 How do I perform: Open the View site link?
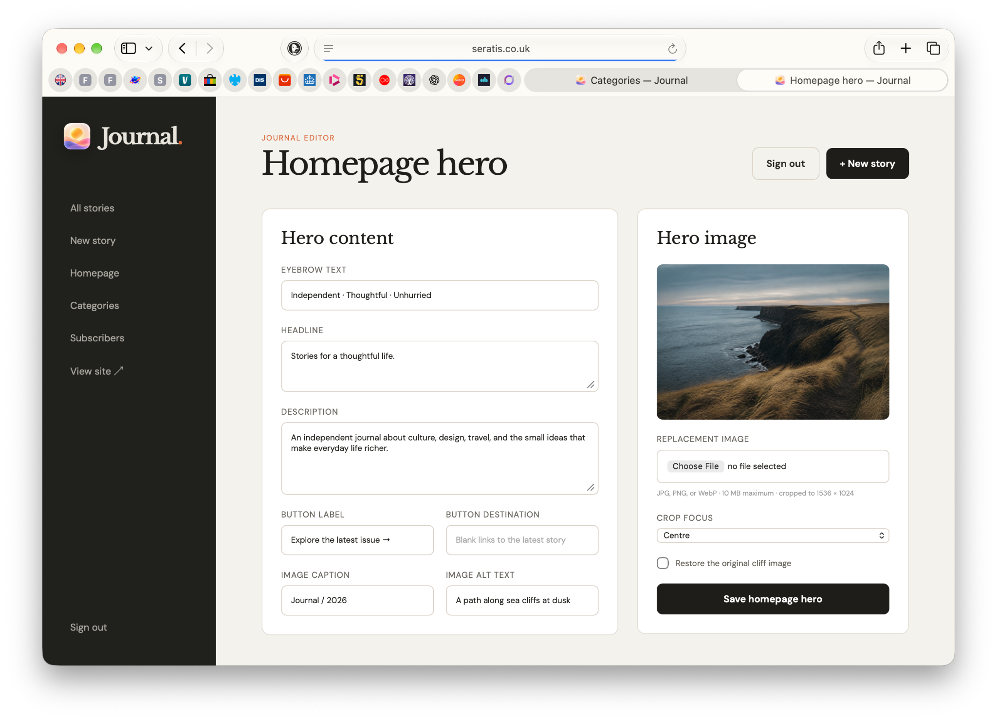pyautogui.click(x=96, y=371)
